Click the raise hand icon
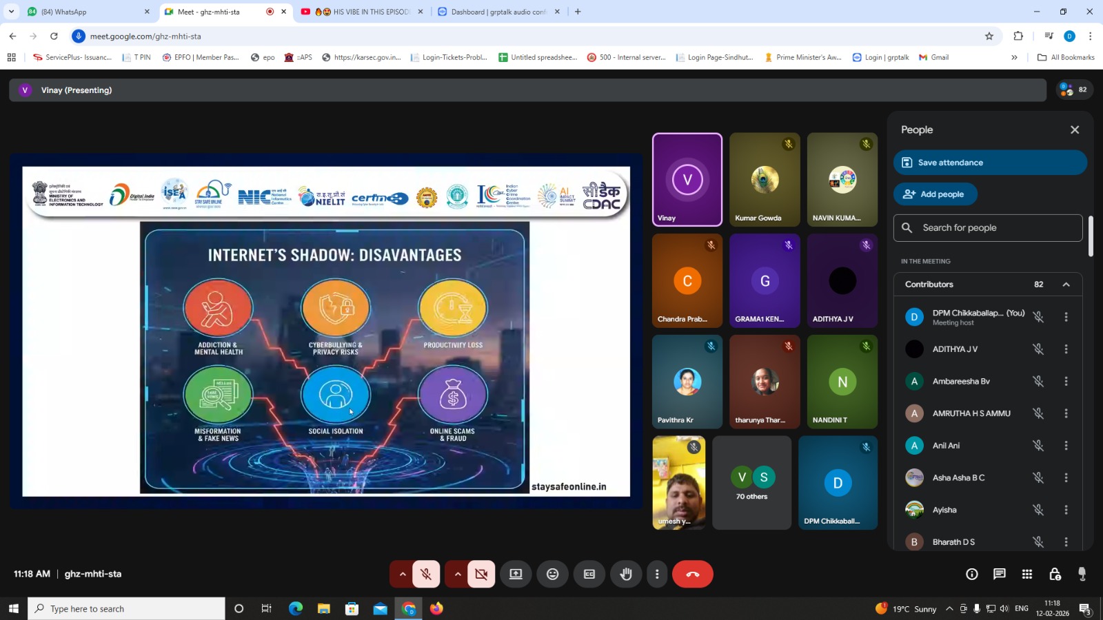Viewport: 1103px width, 620px height. pyautogui.click(x=626, y=574)
